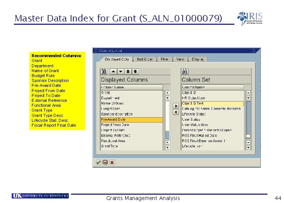Select ROE Final Mailed Date row
Image resolution: width=284 pixels, height=203 pixels.
click(x=213, y=135)
